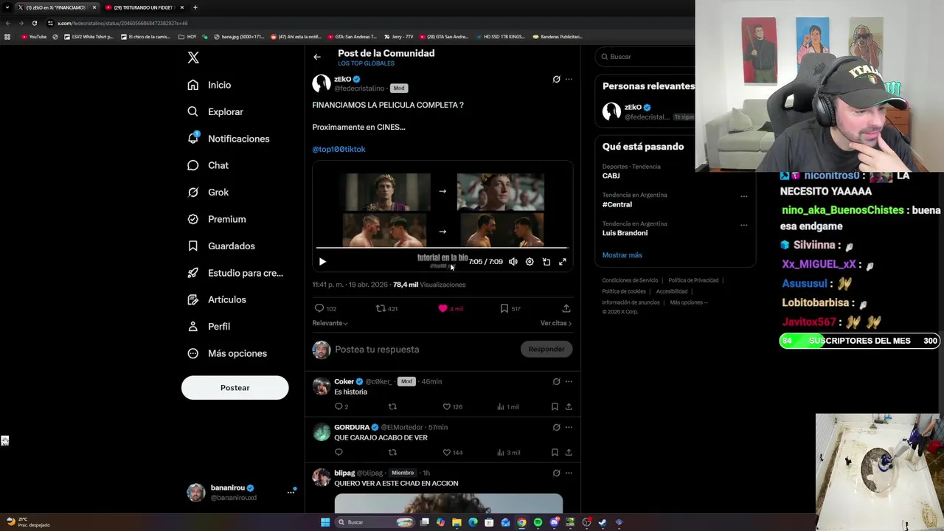This screenshot has height=531, width=944.
Task: Open more options on Coker's reply
Action: click(x=569, y=381)
